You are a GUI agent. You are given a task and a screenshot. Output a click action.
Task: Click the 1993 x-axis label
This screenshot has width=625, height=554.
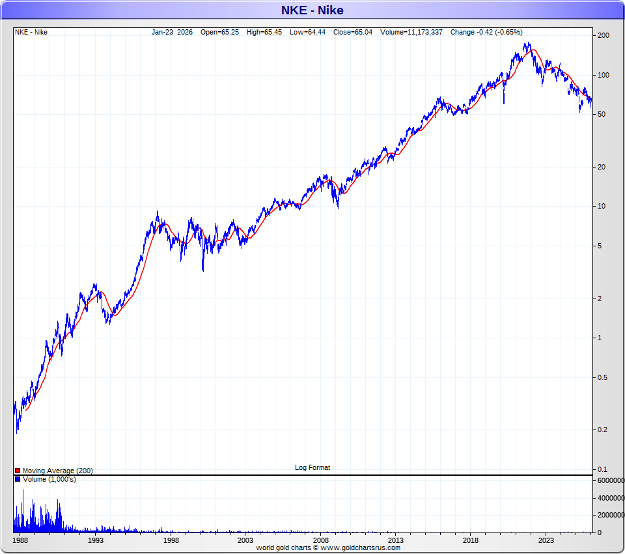(96, 540)
